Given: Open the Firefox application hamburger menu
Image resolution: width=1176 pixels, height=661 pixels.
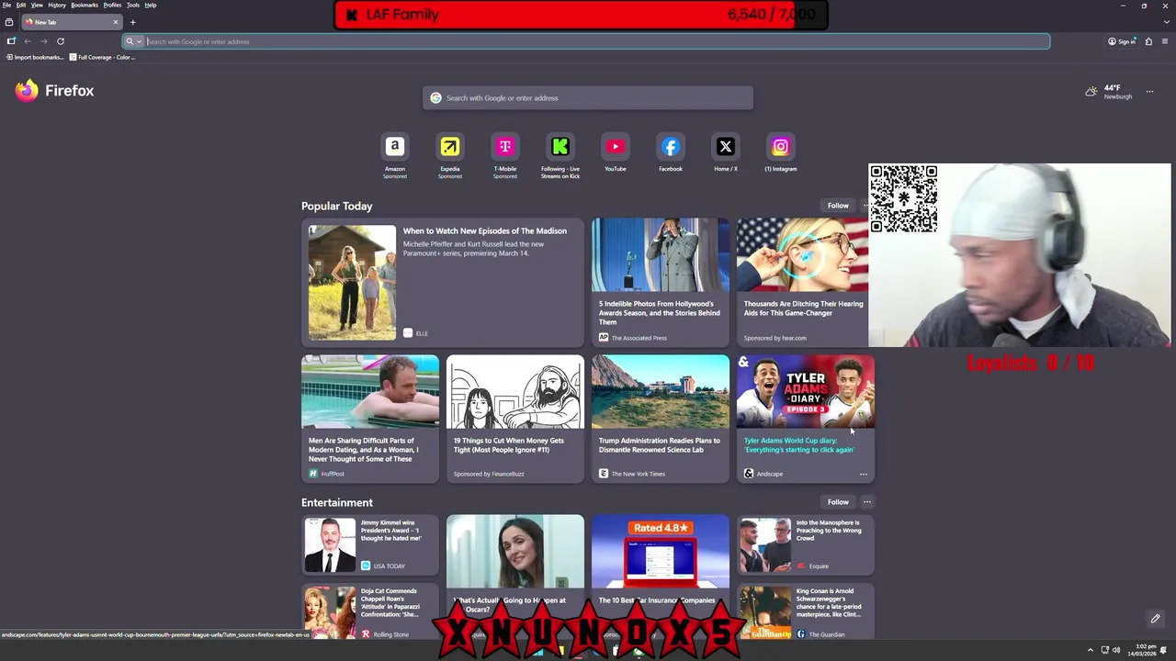Looking at the screenshot, I should (x=1165, y=41).
